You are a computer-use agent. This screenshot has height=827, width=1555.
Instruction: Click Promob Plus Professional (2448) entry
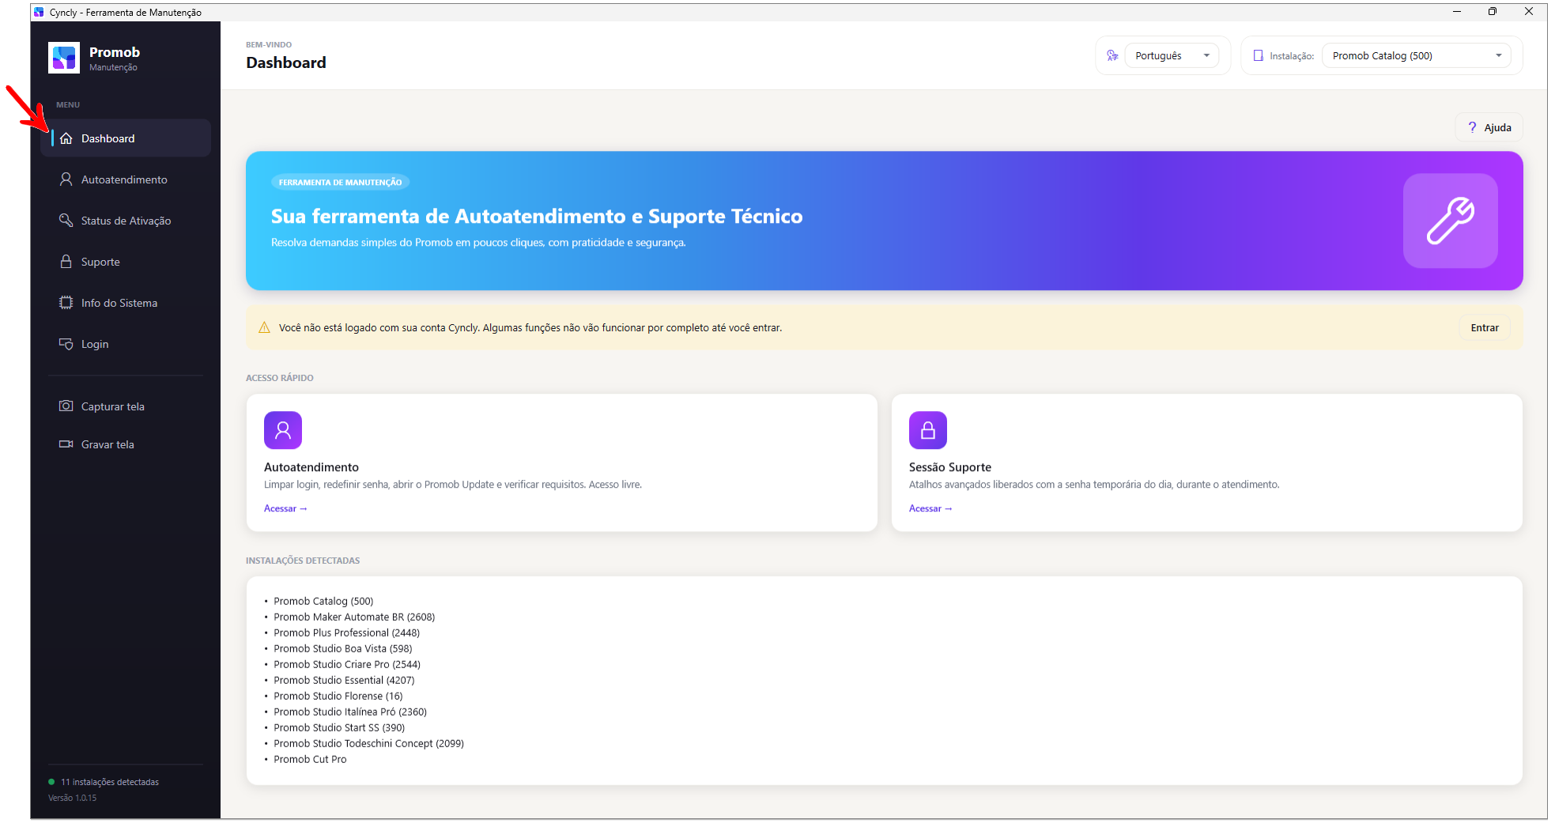tap(346, 633)
